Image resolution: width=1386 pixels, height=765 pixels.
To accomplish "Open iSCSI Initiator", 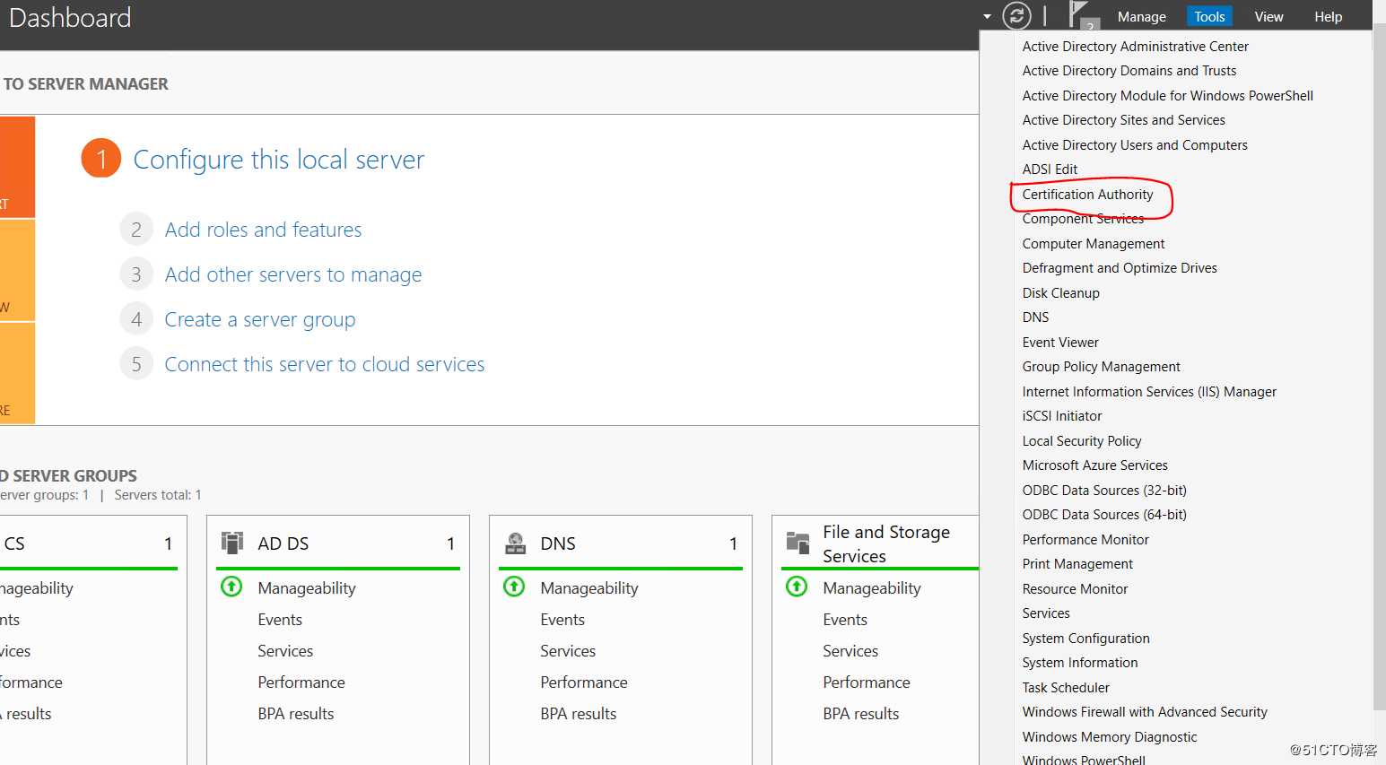I will 1062,416.
